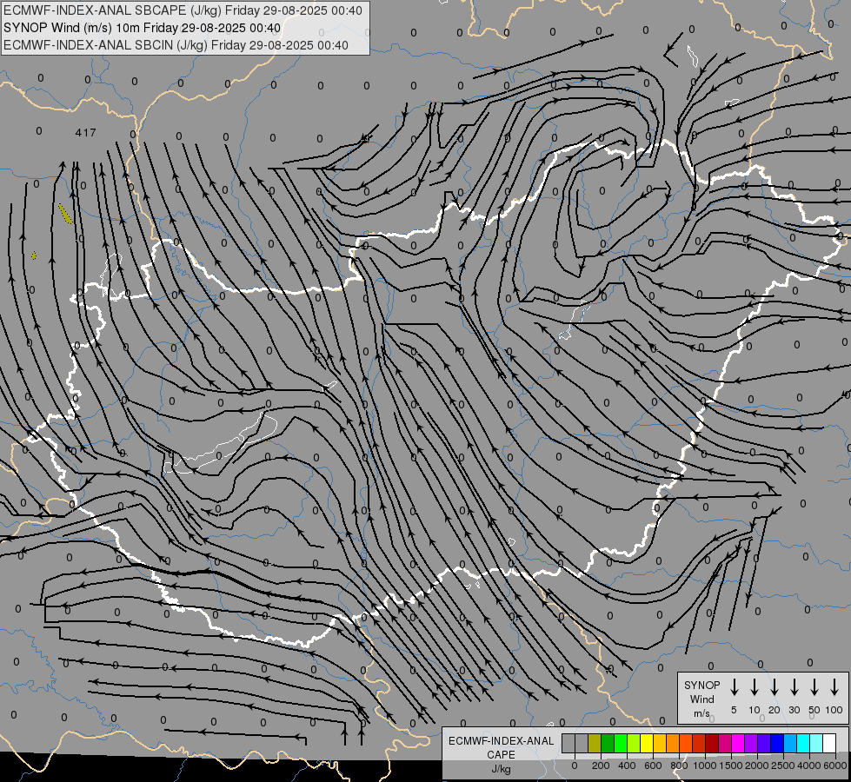This screenshot has height=782, width=851.
Task: Click the ECMWF-INDEX-ANAL SBCAPE title line
Action: tap(183, 10)
